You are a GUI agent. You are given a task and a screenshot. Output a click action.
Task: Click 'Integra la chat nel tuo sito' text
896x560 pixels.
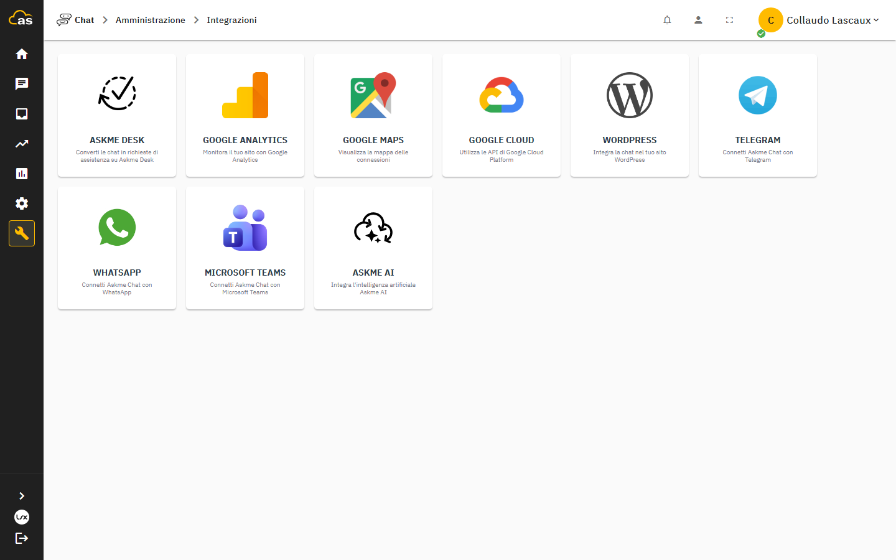(630, 156)
